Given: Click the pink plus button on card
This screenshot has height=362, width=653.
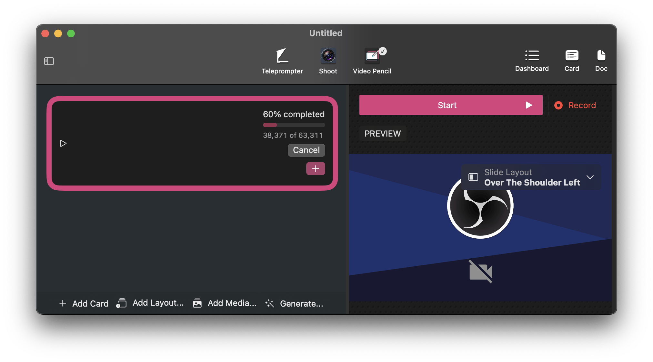Looking at the screenshot, I should pyautogui.click(x=315, y=168).
